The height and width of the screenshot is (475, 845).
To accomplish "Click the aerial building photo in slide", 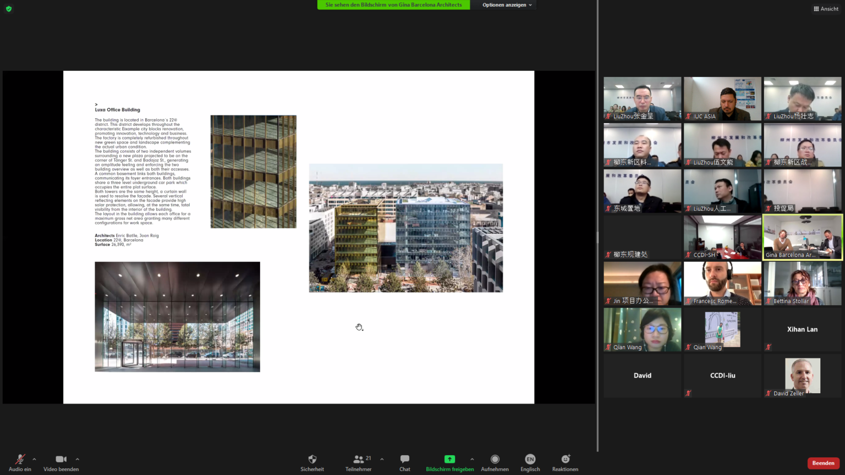I will (x=405, y=228).
